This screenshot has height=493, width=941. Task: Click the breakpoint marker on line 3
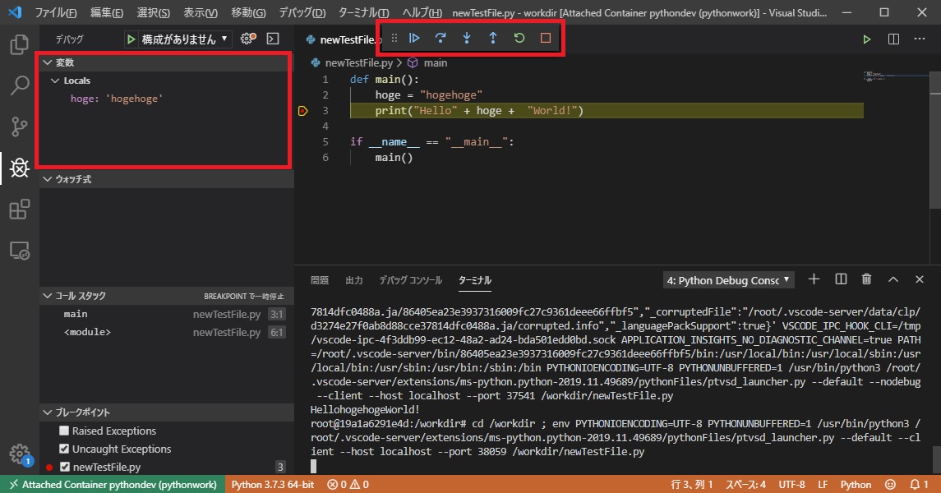303,110
